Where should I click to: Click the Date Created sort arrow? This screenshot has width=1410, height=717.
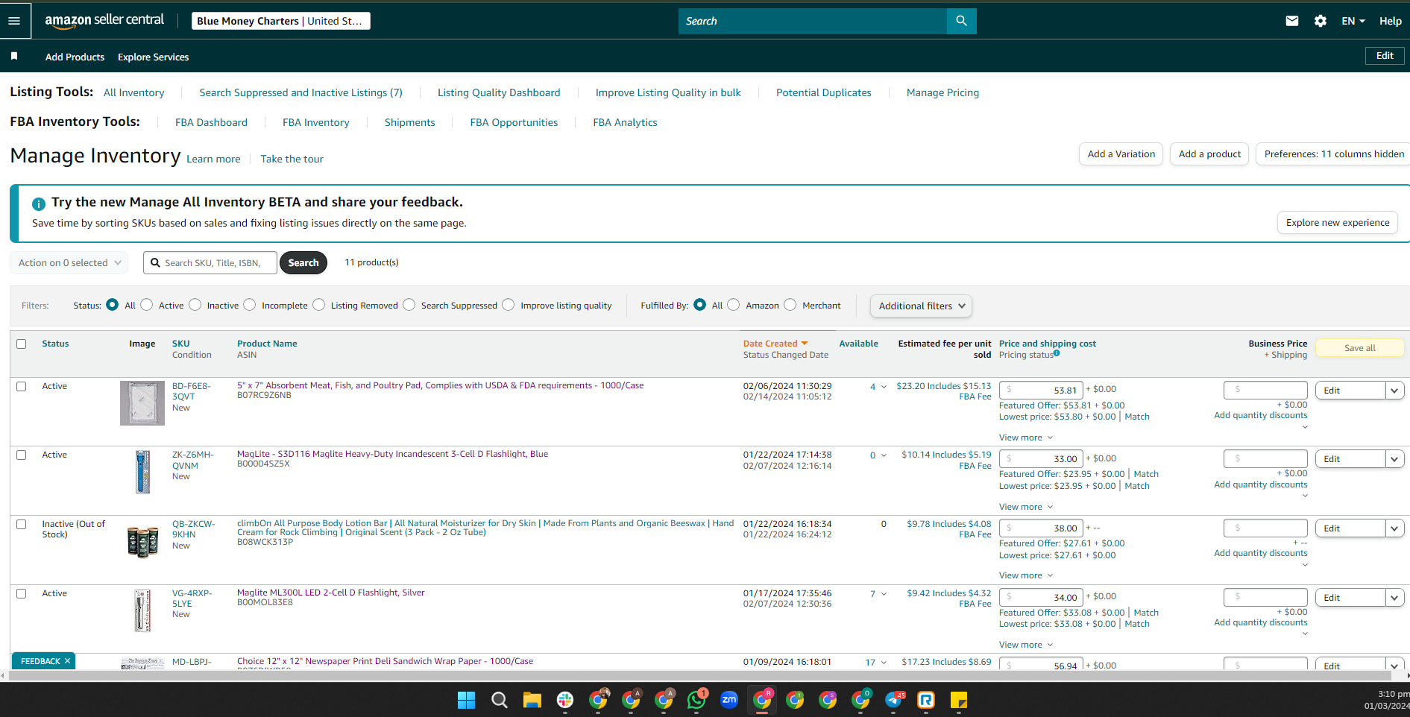(805, 344)
